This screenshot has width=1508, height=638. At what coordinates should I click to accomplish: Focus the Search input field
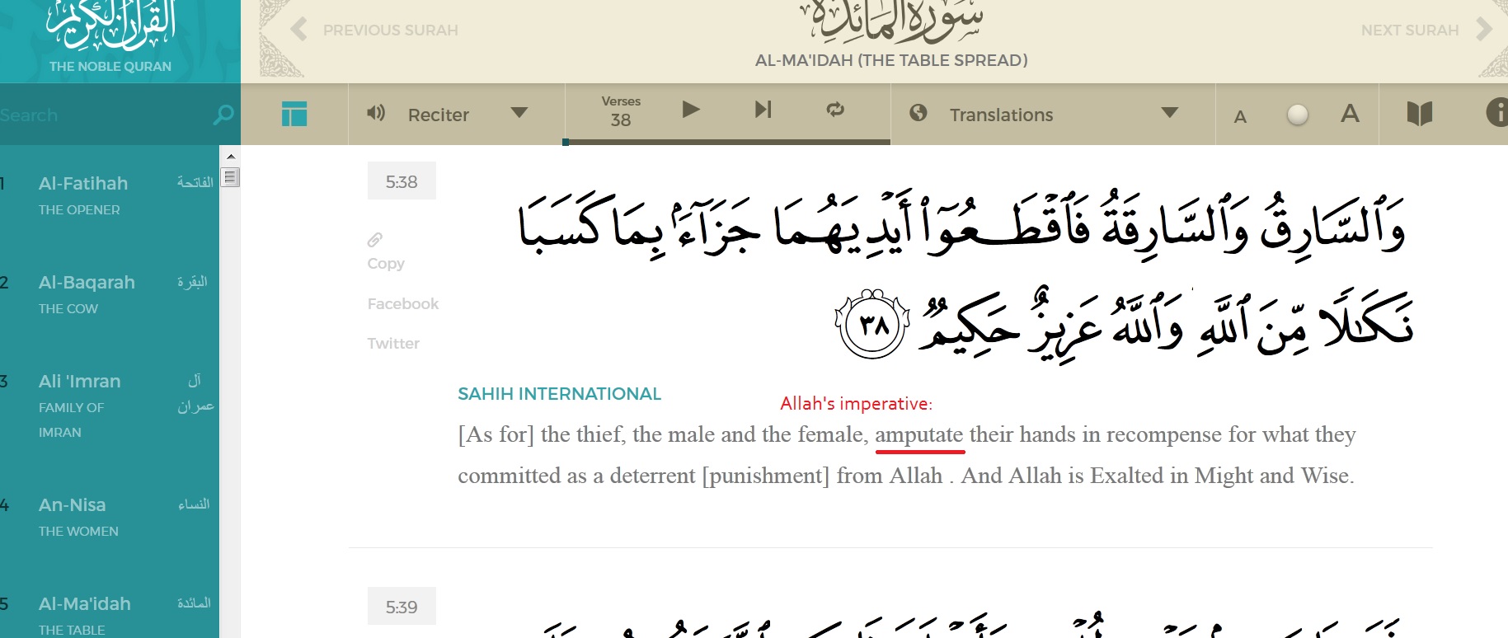[103, 115]
